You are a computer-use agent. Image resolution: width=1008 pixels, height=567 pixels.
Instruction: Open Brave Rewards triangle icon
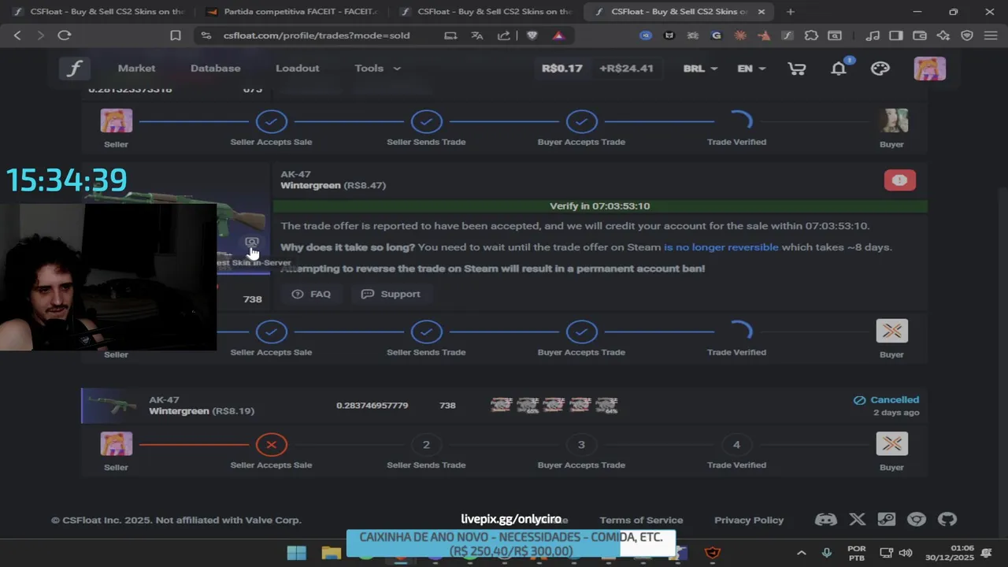558,35
